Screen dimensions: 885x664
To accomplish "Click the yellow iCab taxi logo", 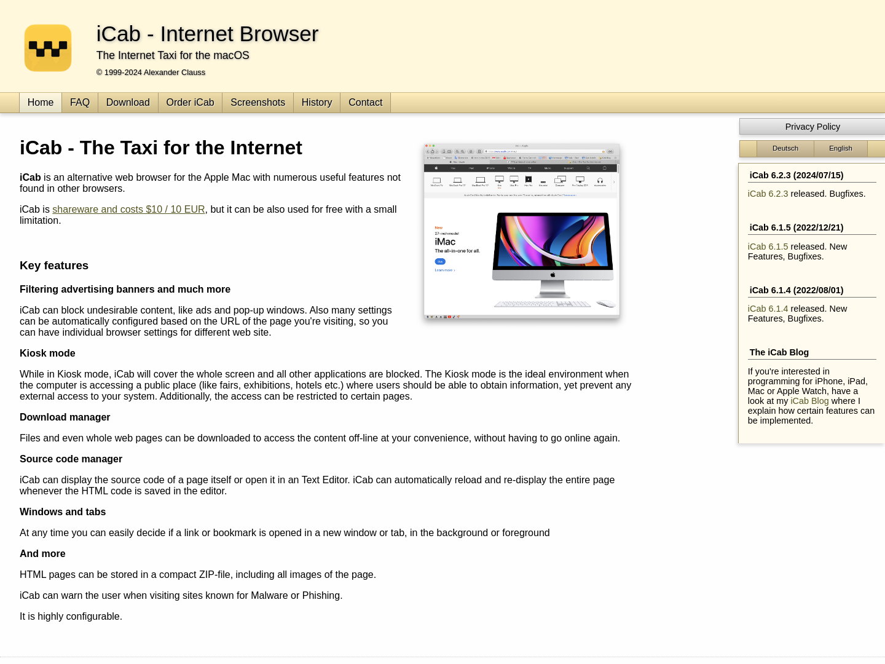I will 48,48.
